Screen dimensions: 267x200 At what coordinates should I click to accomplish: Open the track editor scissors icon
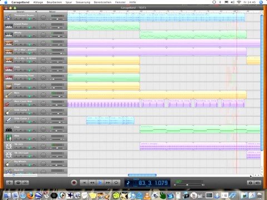coord(26,183)
